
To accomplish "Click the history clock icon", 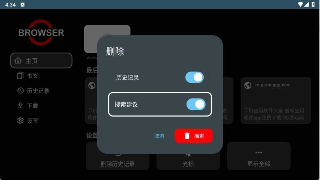I will (20, 91).
